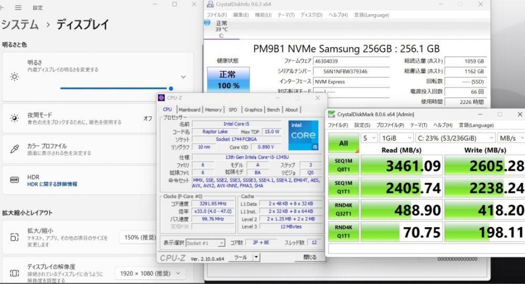The height and width of the screenshot is (284, 525).
Task: Click the CrystalDiskMark title bar icon
Action: point(331,114)
